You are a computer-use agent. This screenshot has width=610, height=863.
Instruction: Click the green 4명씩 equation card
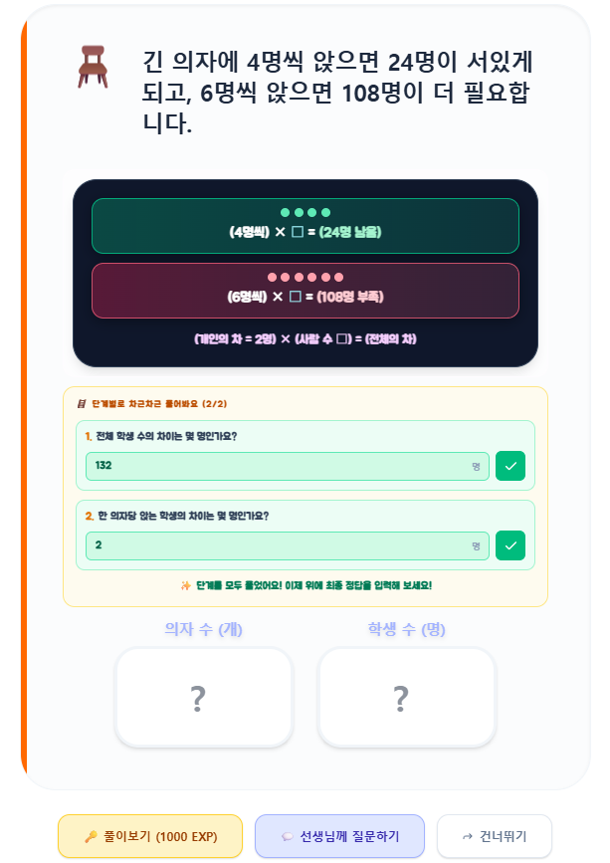[x=305, y=226]
